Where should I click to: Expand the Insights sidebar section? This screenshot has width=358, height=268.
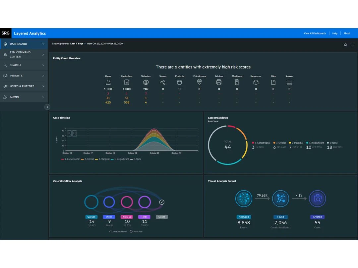(24, 76)
